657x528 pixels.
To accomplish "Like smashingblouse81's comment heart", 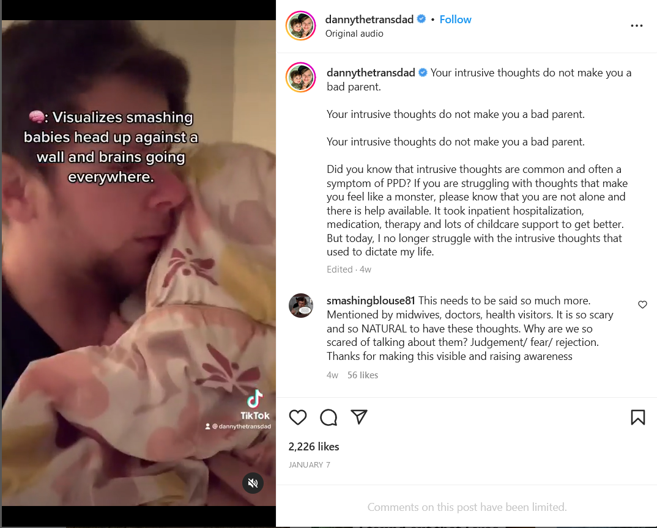I will (642, 304).
